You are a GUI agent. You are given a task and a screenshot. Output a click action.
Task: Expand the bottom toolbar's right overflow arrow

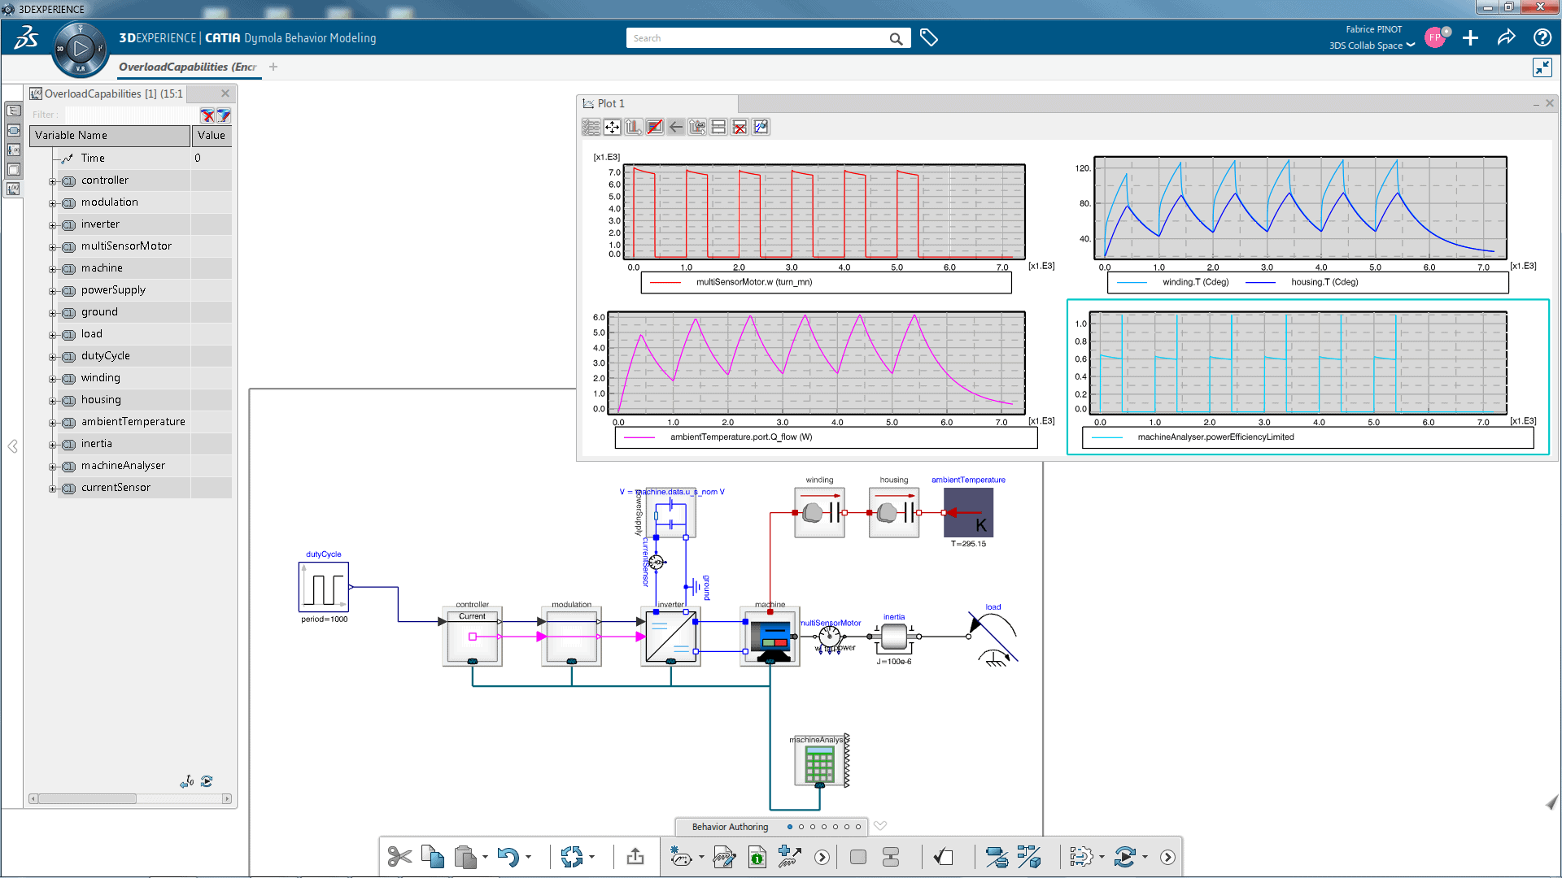click(x=1167, y=857)
